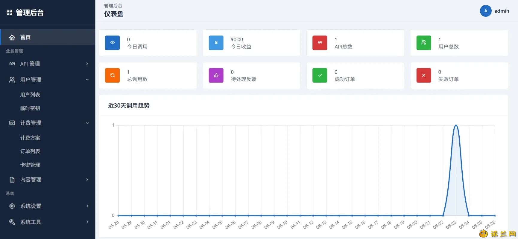This screenshot has height=239, width=518.
Task: Click the blue code icon for 今日调用
Action: 113,43
